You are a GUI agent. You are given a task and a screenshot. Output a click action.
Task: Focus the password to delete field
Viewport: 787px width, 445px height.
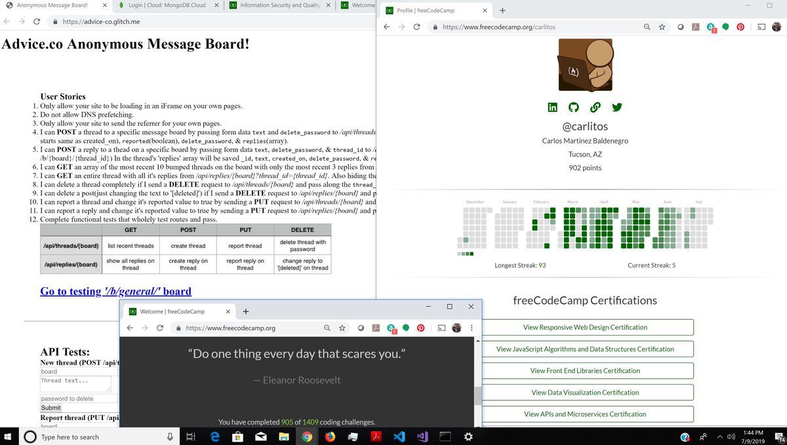coord(79,398)
